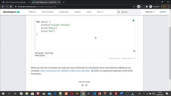Run the Kotlin code with the green play button

click(134, 21)
